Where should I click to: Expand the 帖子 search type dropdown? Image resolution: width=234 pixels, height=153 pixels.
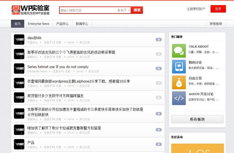(125, 10)
